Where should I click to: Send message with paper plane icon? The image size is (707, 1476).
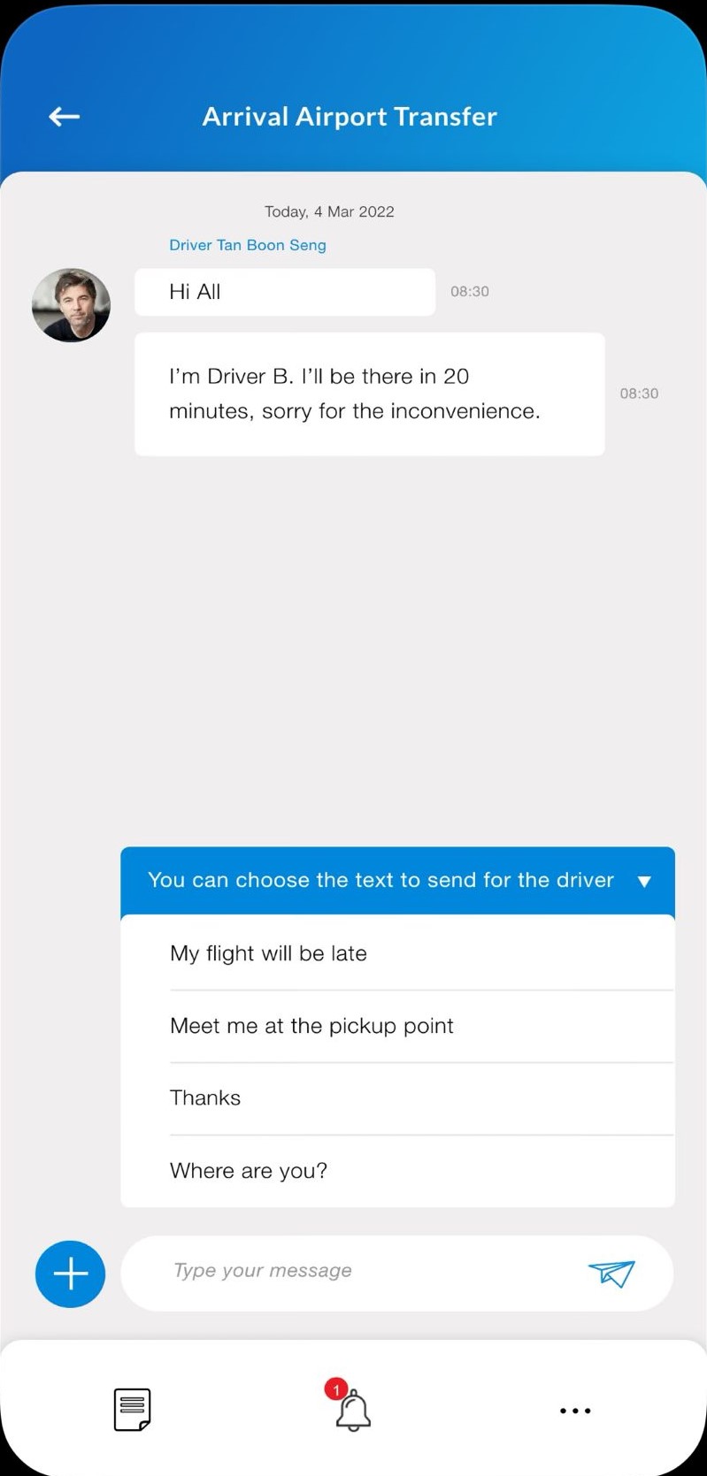coord(611,1273)
